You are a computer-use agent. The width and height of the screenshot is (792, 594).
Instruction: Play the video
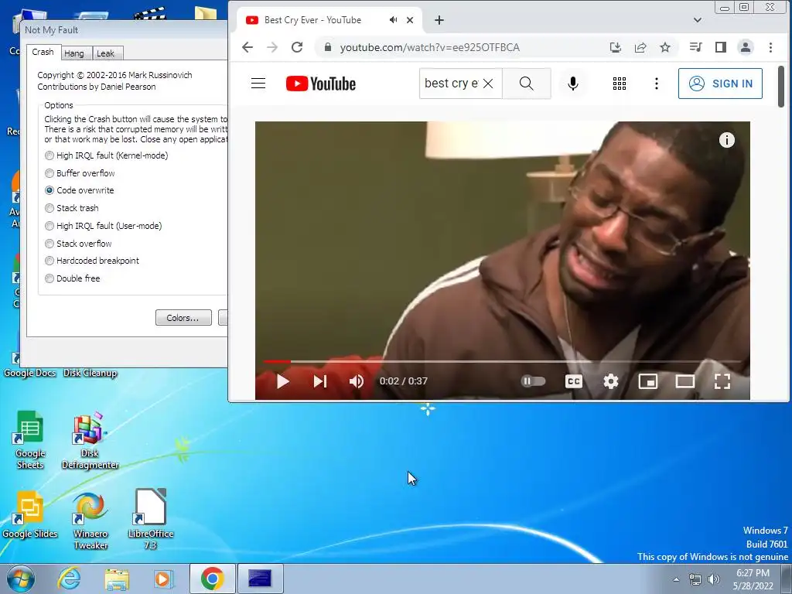pos(283,381)
